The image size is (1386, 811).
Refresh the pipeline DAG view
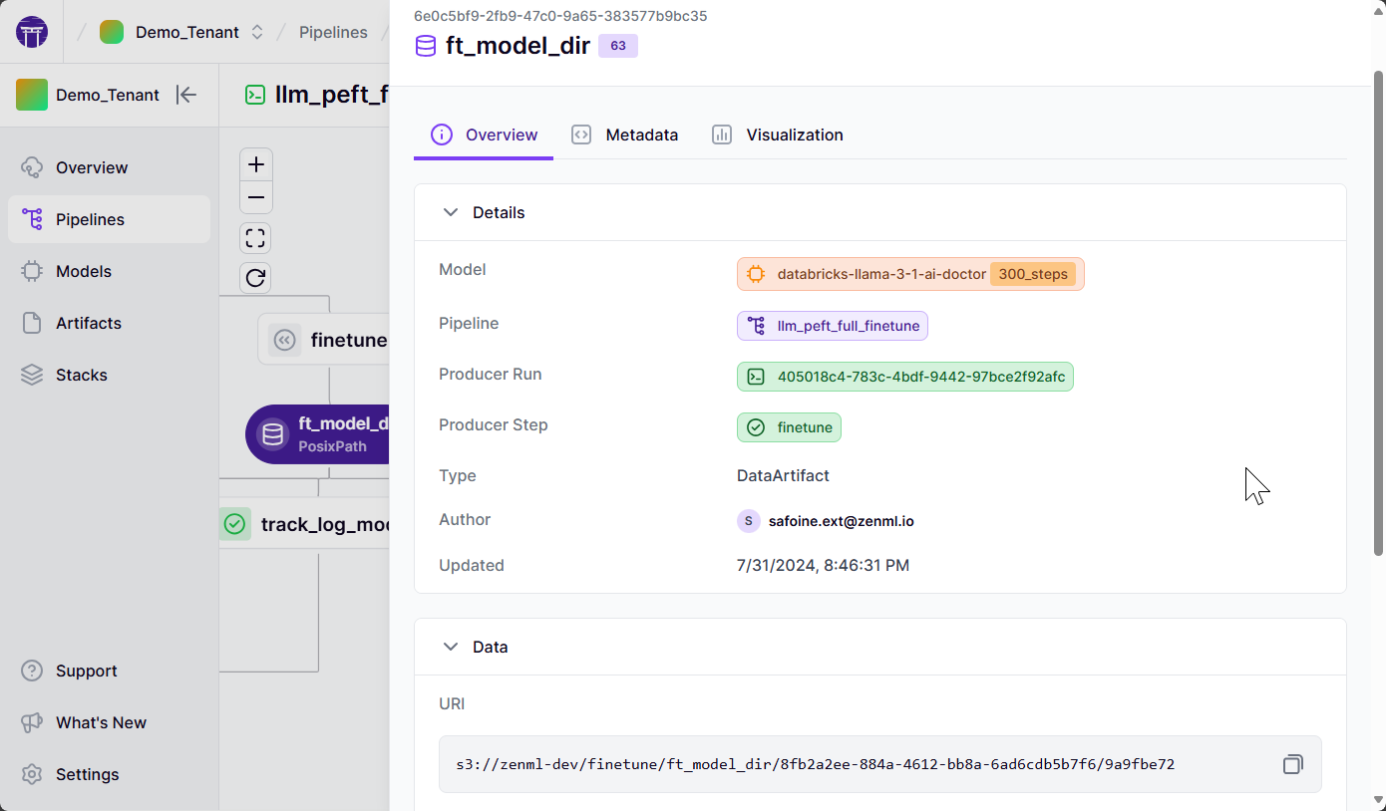(255, 278)
